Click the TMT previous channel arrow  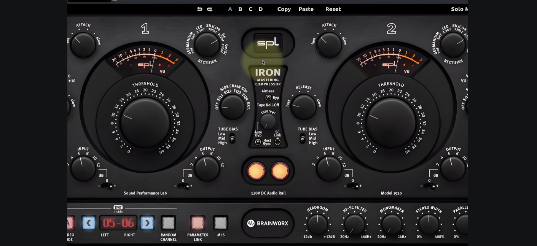pyautogui.click(x=89, y=223)
